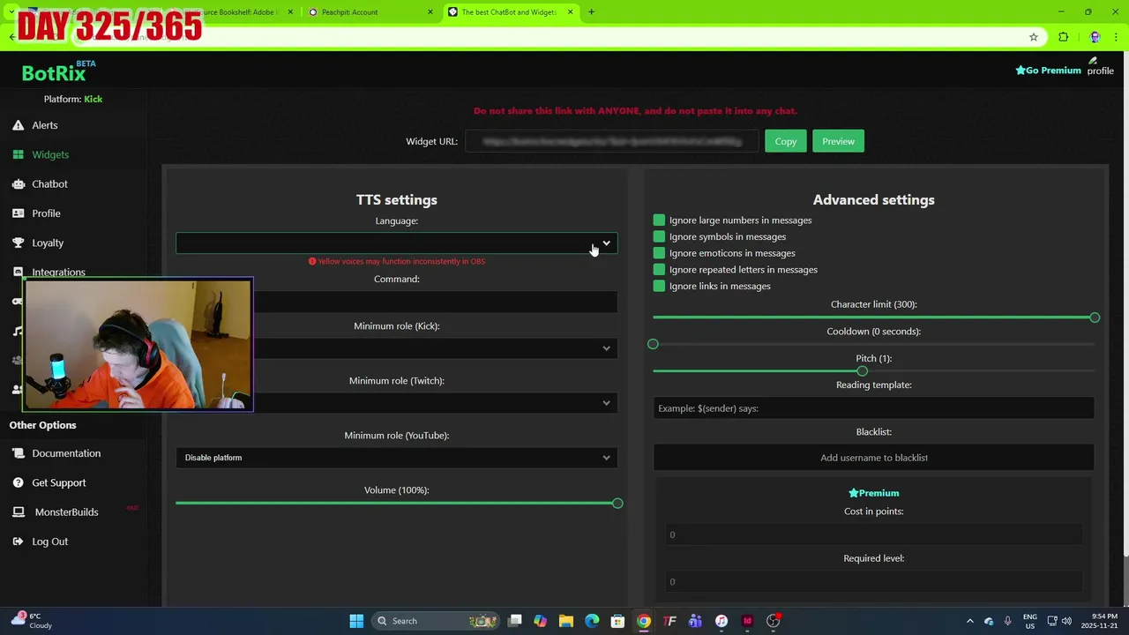Toggle Ignore links in messages checkbox
This screenshot has height=635, width=1129.
coord(659,286)
